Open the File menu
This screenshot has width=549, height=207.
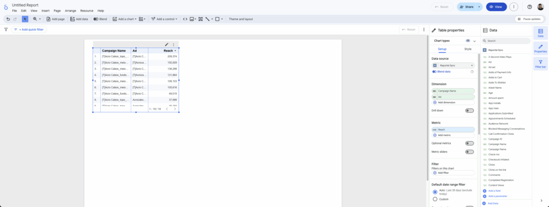[x=14, y=11]
